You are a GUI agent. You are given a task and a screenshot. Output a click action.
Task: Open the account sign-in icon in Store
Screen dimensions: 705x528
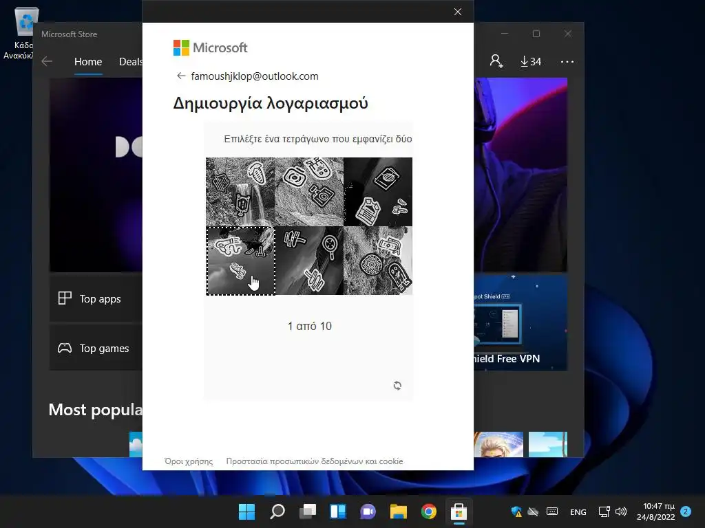tap(496, 61)
